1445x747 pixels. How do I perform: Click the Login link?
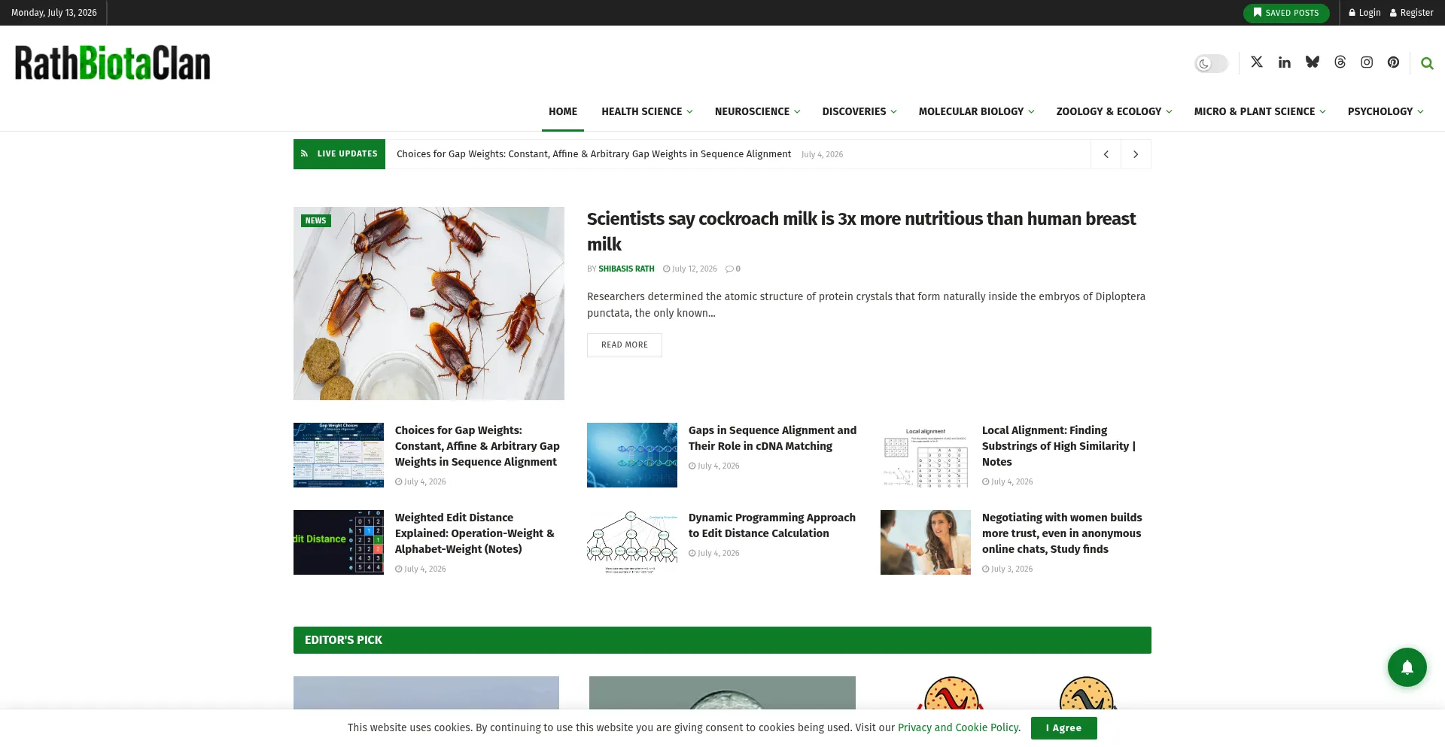click(1364, 13)
